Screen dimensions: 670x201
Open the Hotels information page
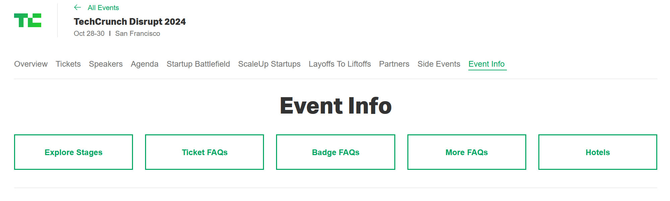597,152
